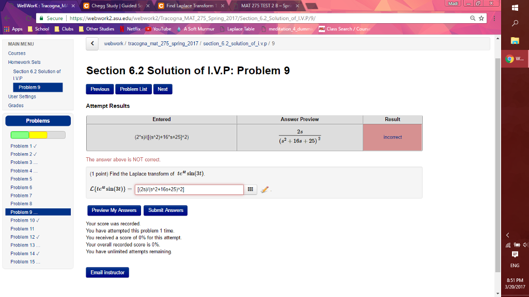The height and width of the screenshot is (297, 529).
Task: Click the section_6.2_solution_of_i.v.p breadcrumb
Action: [235, 43]
